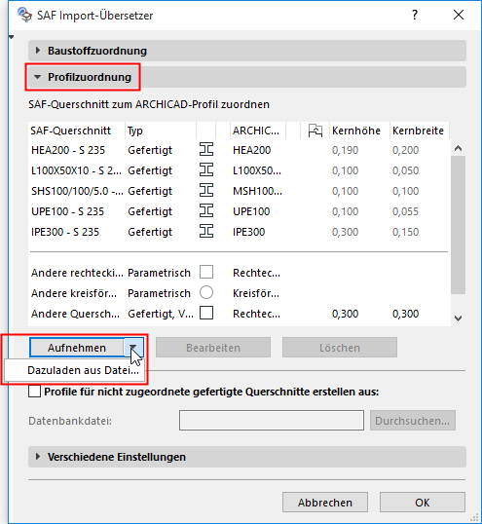Select the L100X50X10 - S 2... row
Viewport: 482px width, 524px height.
coord(239,170)
